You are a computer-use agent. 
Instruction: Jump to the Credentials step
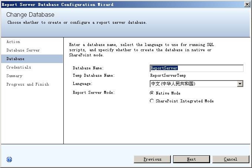[x=19, y=67]
